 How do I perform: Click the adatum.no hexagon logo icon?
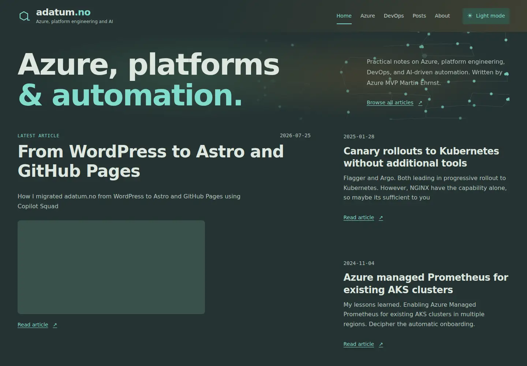click(x=25, y=16)
